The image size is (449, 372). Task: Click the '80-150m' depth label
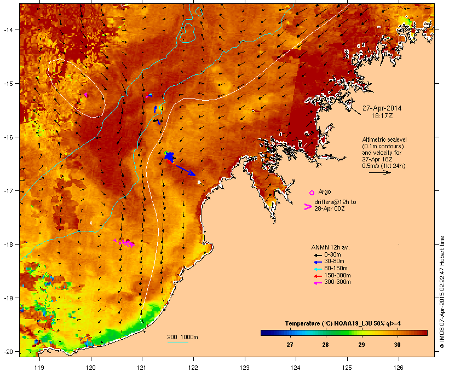click(x=336, y=269)
